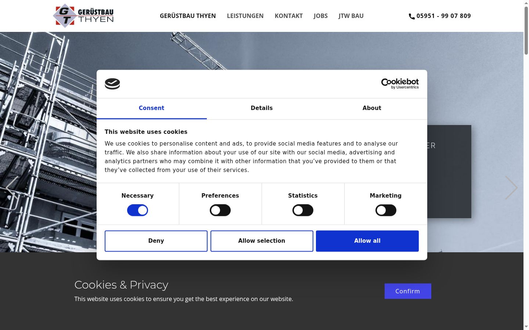Click Allow selection button

(262, 241)
